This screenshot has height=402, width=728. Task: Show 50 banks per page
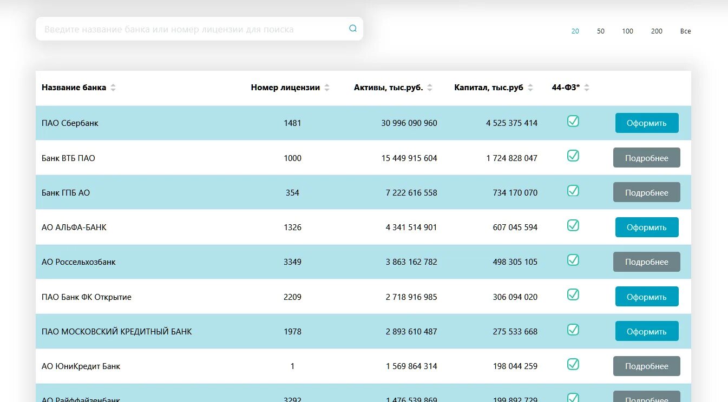(x=601, y=31)
